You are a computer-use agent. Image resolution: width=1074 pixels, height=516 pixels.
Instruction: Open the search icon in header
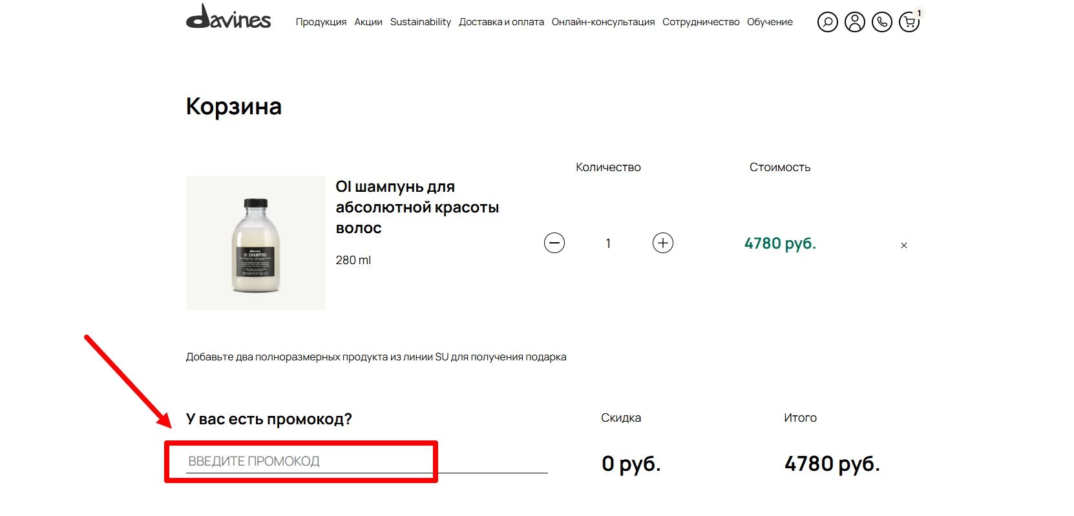click(827, 22)
